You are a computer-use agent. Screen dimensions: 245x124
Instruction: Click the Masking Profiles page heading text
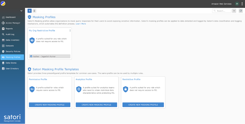pos(44,17)
